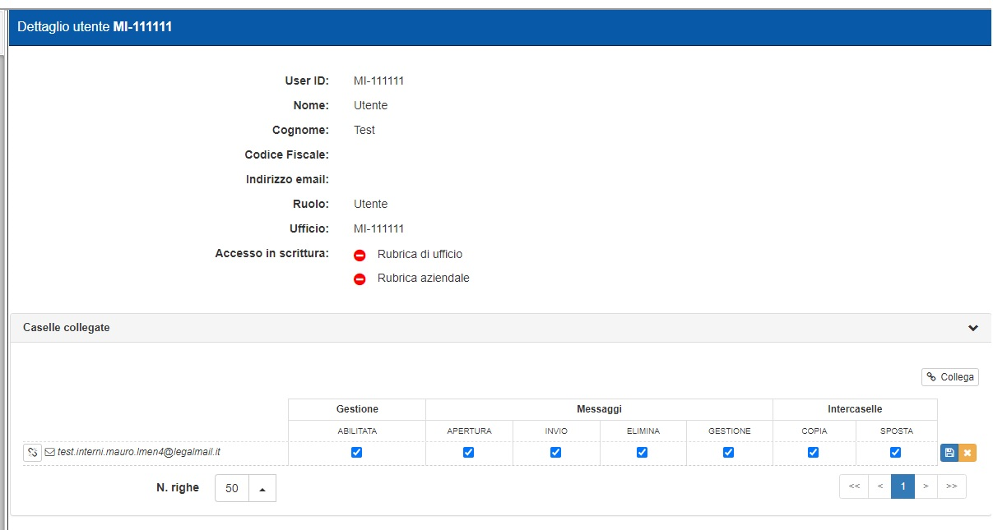This screenshot has width=993, height=530.
Task: Toggle the APERTURA messages checkbox
Action: 468,452
